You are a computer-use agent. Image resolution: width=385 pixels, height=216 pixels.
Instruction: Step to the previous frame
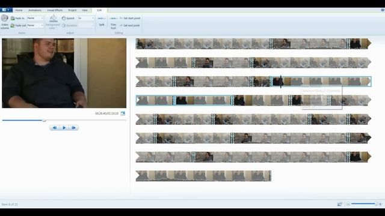55,128
